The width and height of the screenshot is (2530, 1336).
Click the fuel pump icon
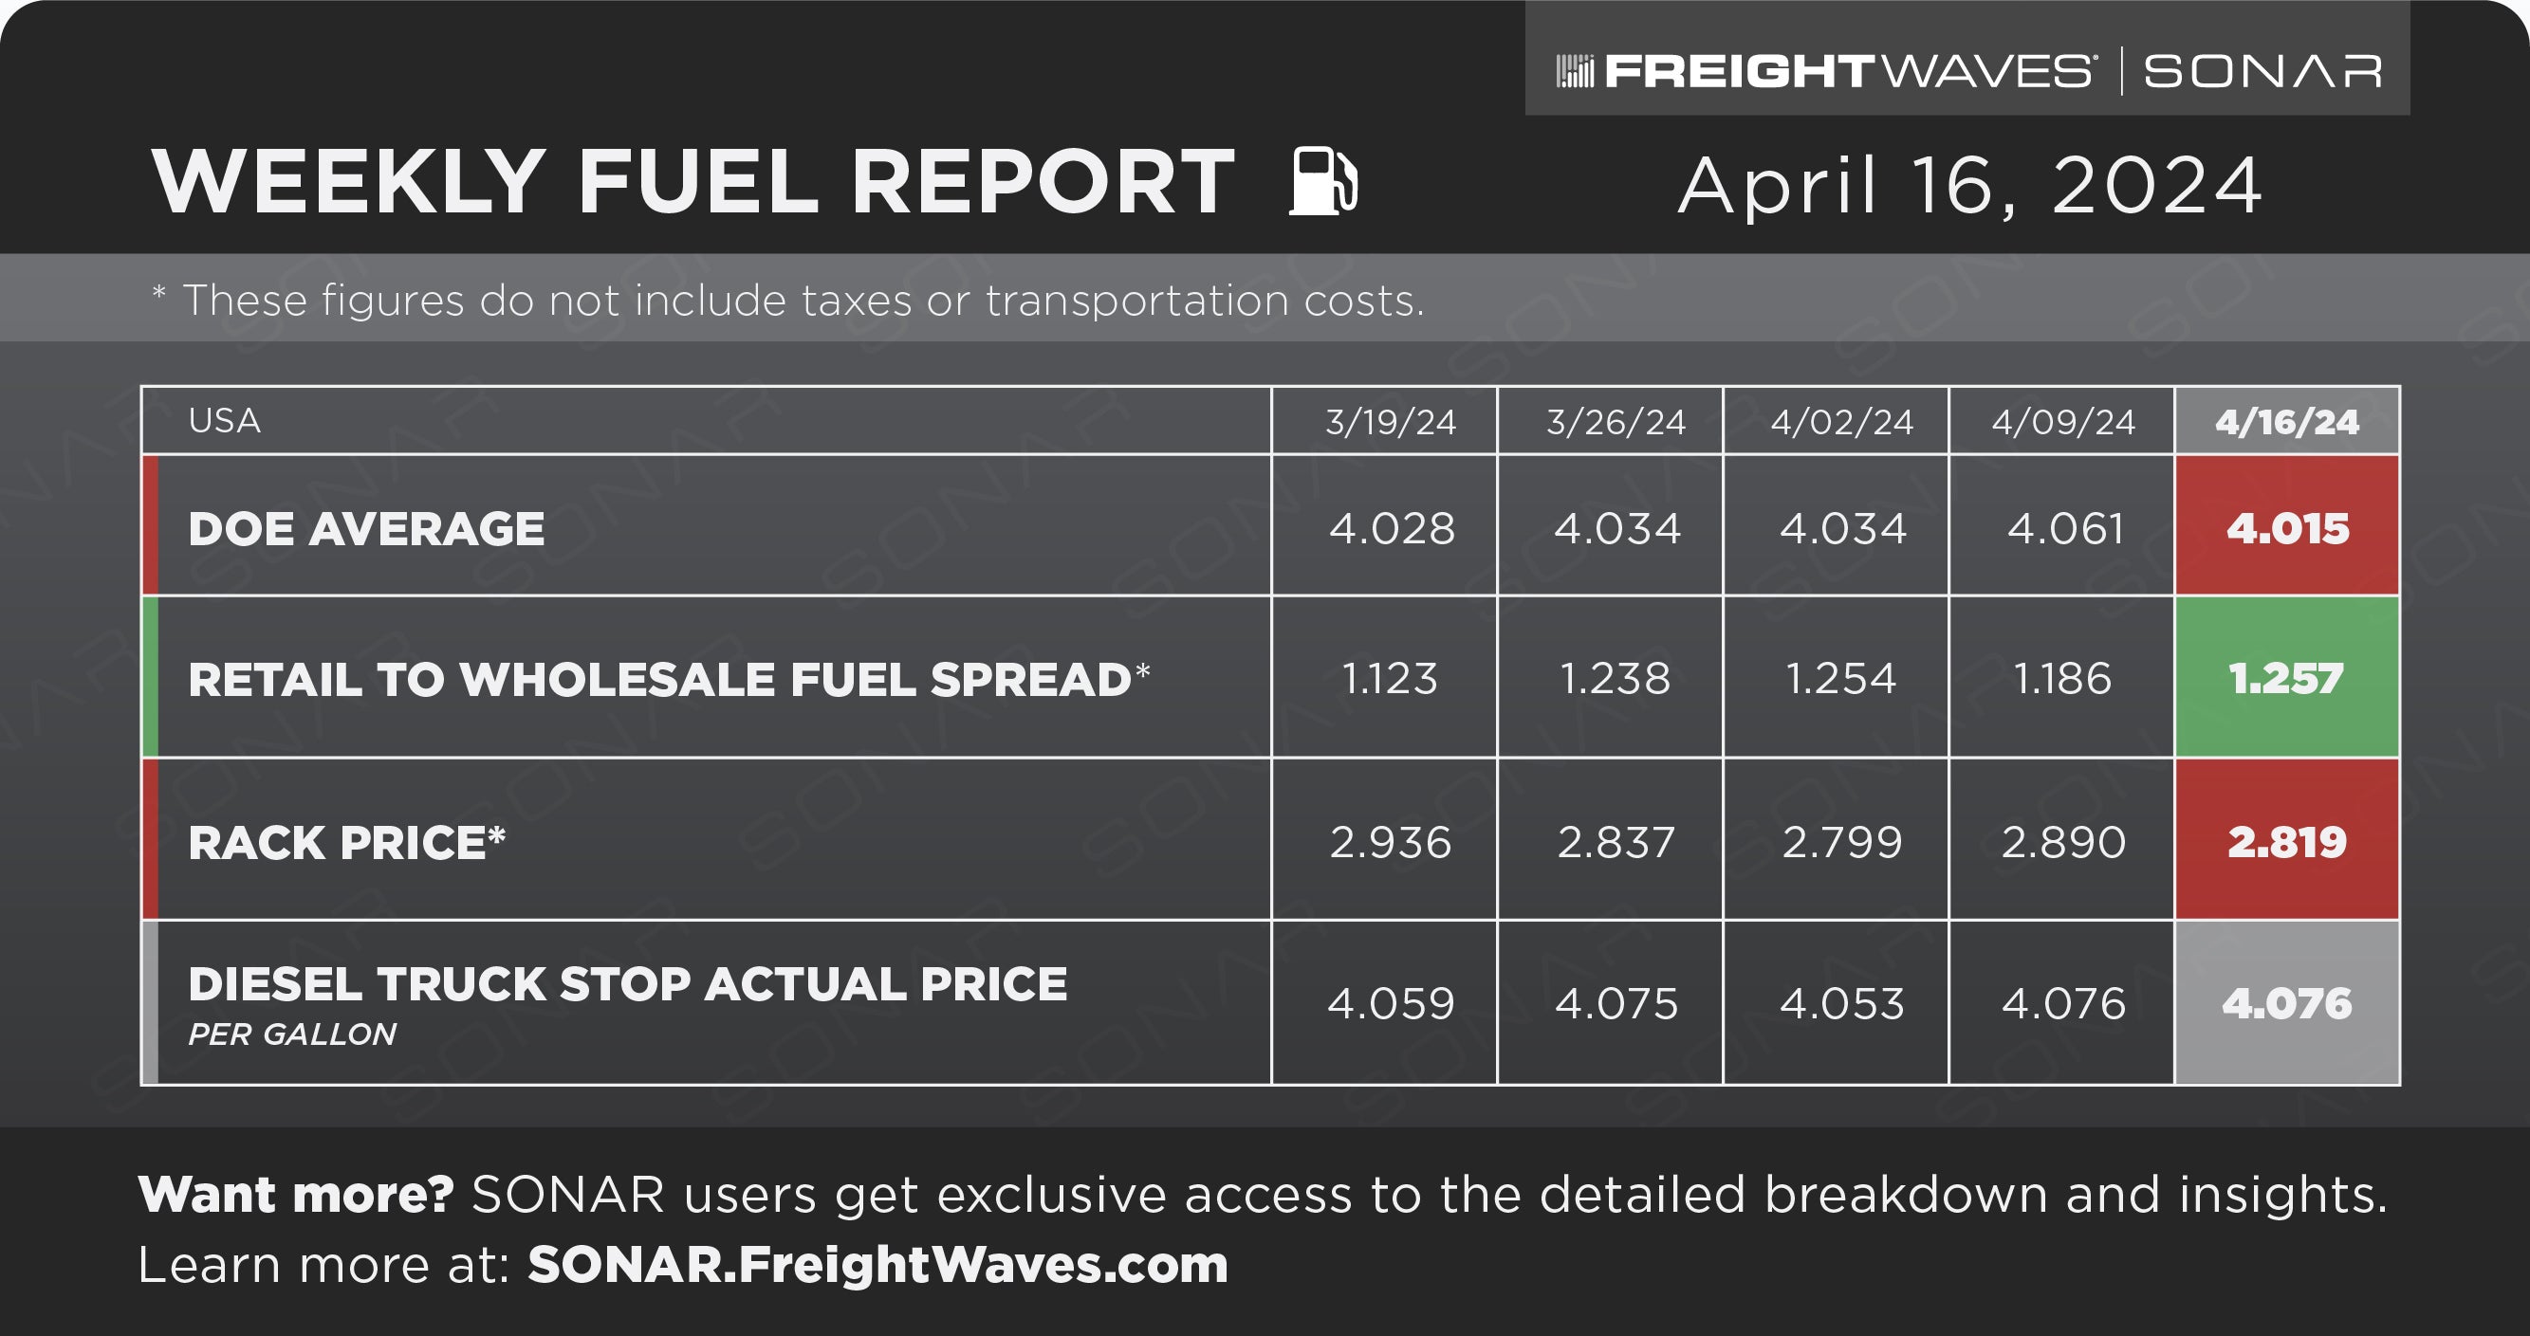pos(1324,180)
